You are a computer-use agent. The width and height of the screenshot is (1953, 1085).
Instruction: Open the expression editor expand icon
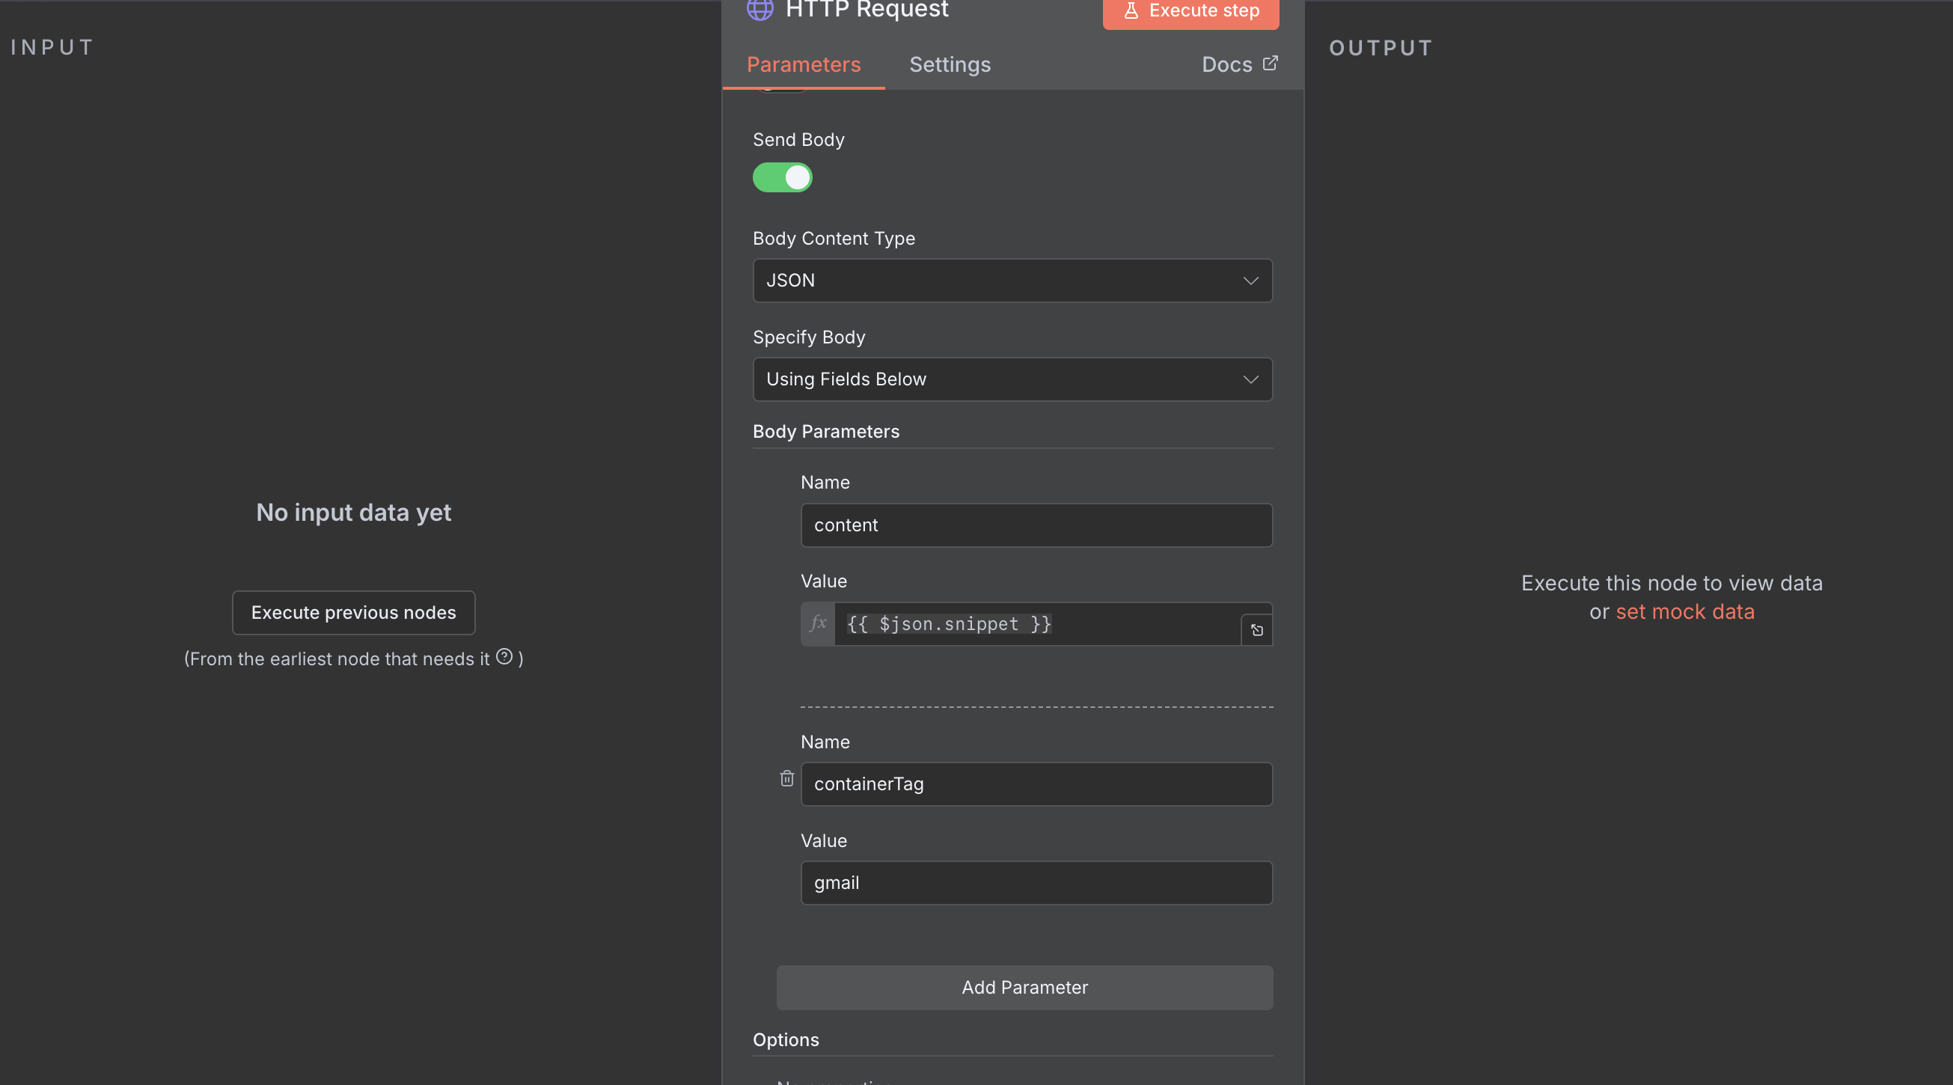[x=1256, y=630]
